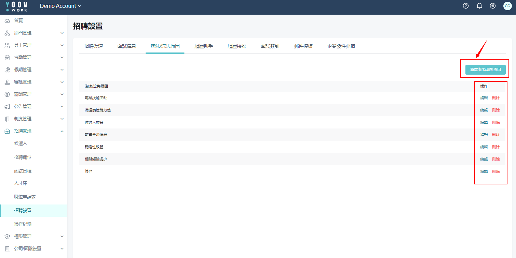The height and width of the screenshot is (258, 516).
Task: Switch to the 招聘渠道 tab
Action: coord(93,46)
